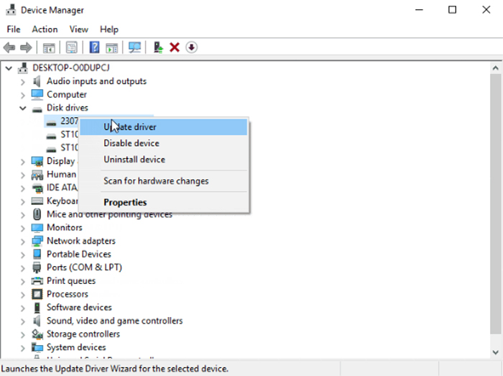Click the Back arrow in the toolbar

click(x=9, y=47)
